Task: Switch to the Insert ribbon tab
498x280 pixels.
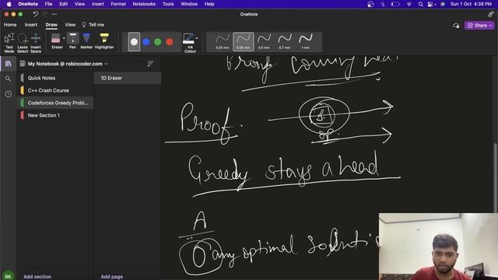Action: click(x=31, y=25)
